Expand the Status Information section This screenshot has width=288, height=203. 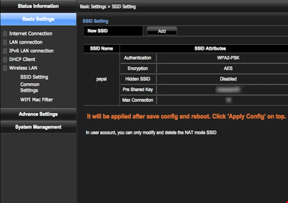point(38,6)
